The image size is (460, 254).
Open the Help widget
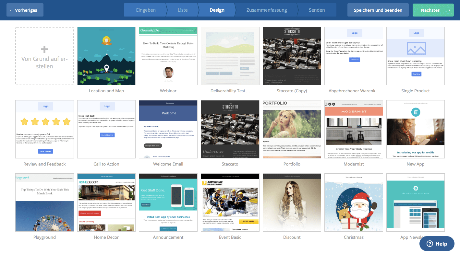[x=437, y=244]
